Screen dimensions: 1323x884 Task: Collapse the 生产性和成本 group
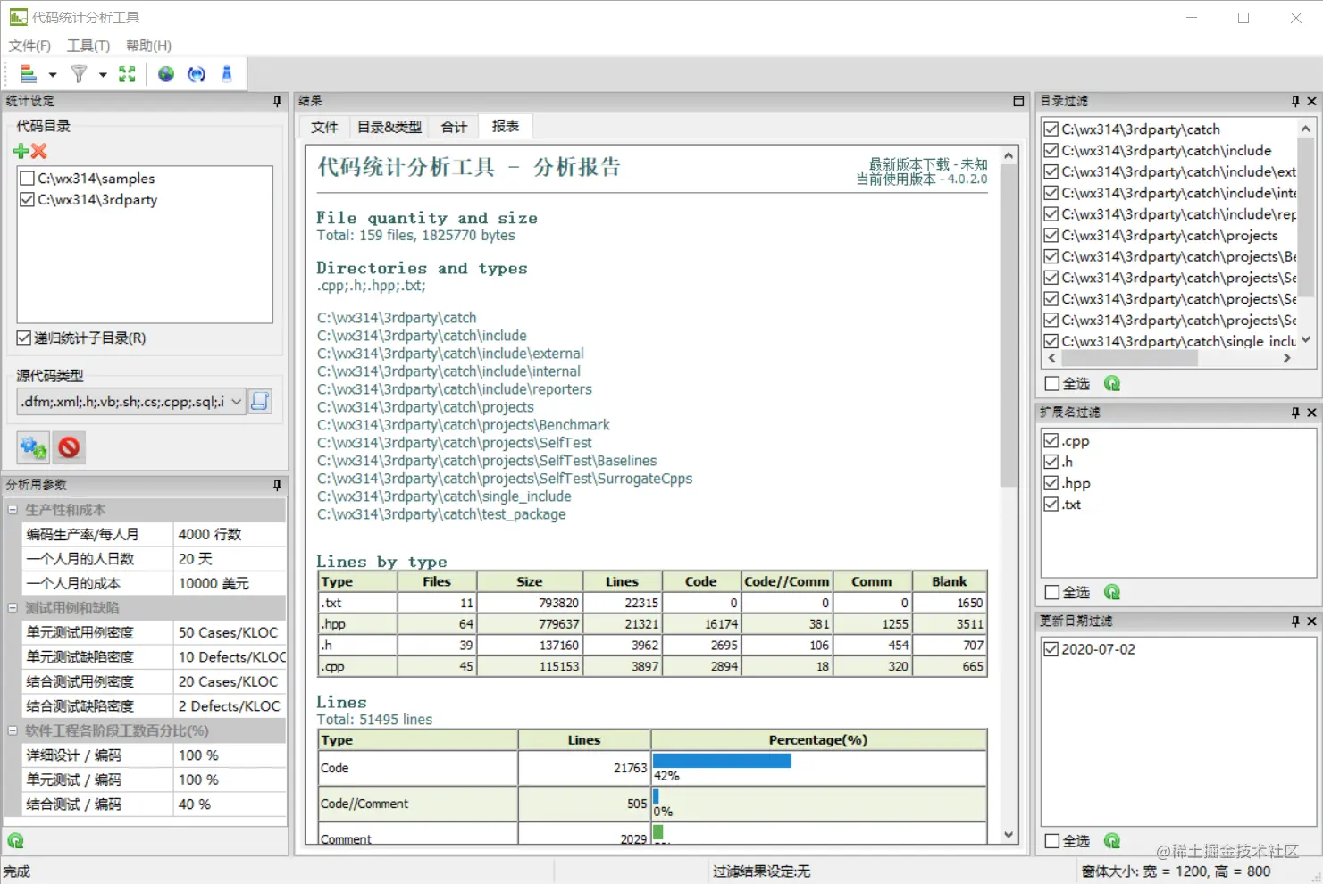[x=13, y=510]
